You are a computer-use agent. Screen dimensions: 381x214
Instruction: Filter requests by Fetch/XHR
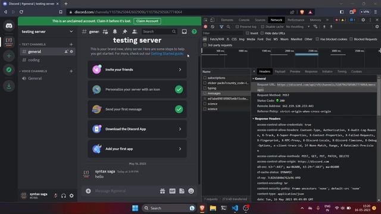tap(217, 39)
